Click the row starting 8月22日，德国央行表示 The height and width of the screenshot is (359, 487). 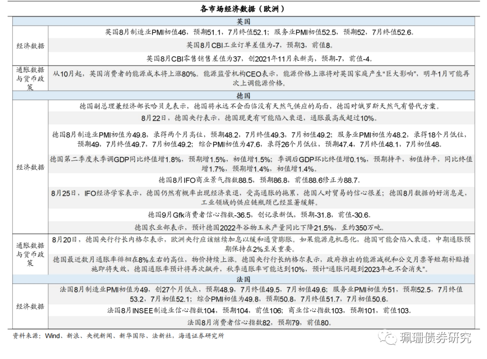(262, 118)
